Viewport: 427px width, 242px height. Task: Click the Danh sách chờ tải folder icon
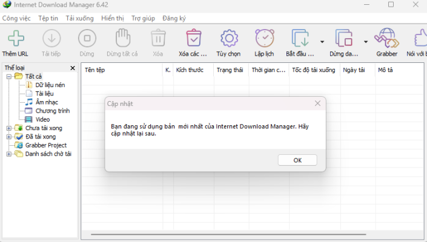[19, 154]
